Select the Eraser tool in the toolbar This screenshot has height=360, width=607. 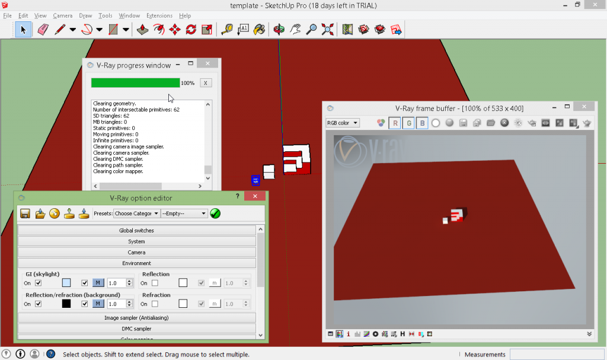(42, 29)
